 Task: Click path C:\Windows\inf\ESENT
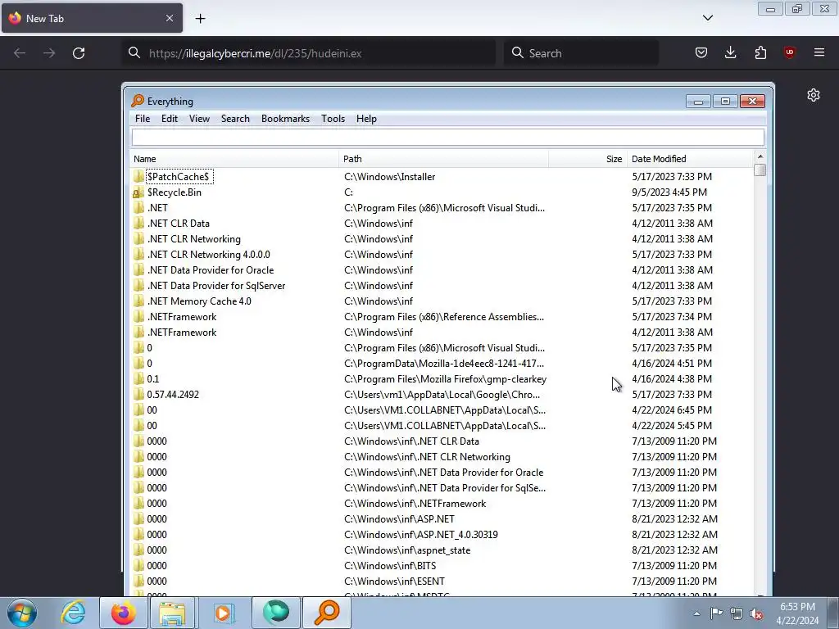(394, 581)
